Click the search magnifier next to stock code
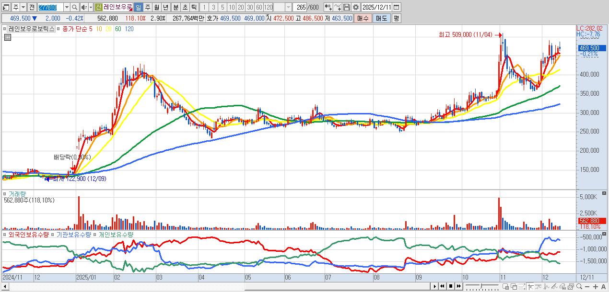Screen dimensions: 609x292 click(74, 7)
